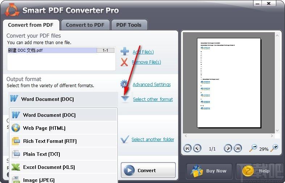
Task: Click the blue down-arrow format selector icon
Action: click(125, 99)
